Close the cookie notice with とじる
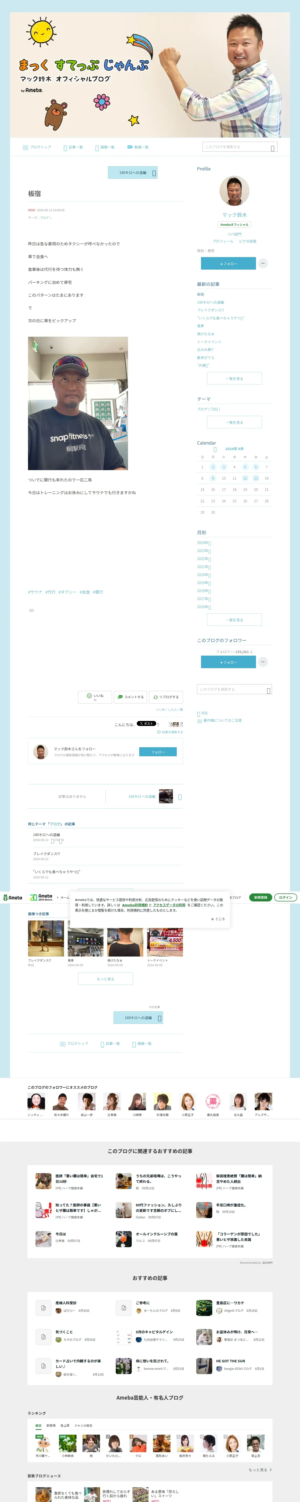The image size is (300, 1502). click(218, 919)
